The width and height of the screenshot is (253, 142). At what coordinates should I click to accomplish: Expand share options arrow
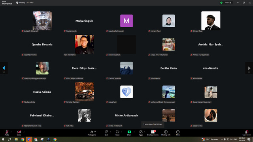coord(134,132)
